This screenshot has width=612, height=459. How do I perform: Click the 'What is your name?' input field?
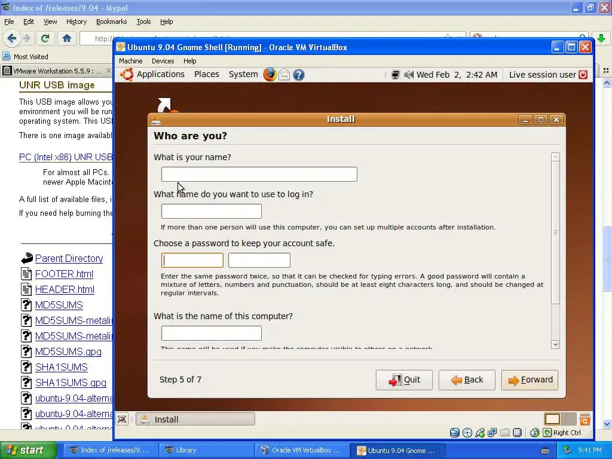point(259,174)
